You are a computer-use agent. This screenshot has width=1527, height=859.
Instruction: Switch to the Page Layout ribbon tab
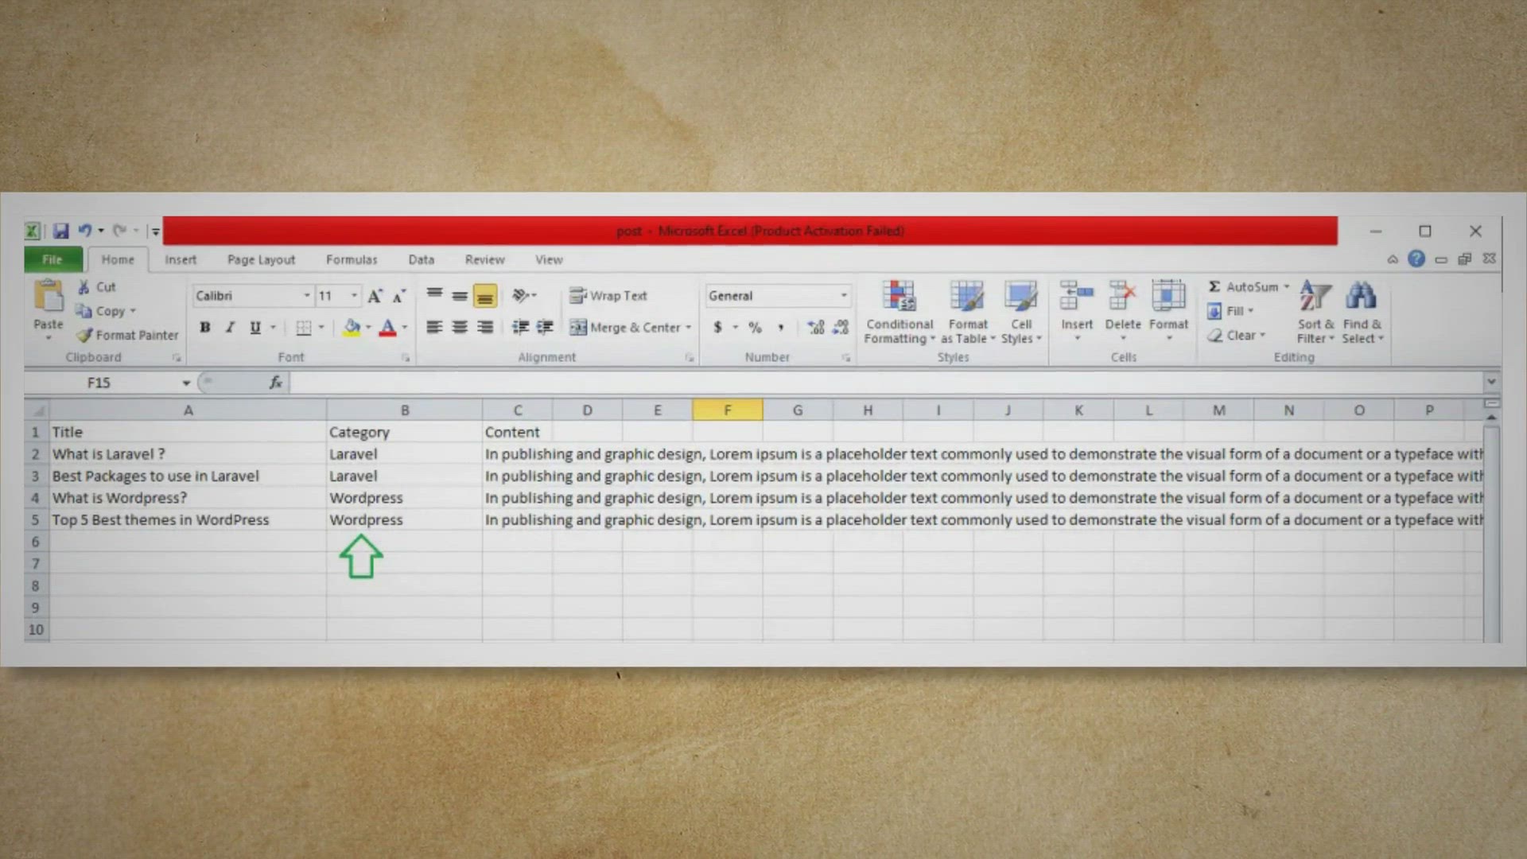pos(261,260)
